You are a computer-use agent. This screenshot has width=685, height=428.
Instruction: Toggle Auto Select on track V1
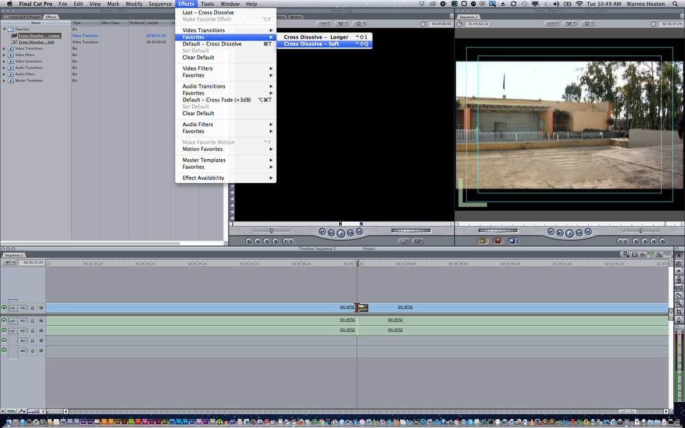click(41, 308)
